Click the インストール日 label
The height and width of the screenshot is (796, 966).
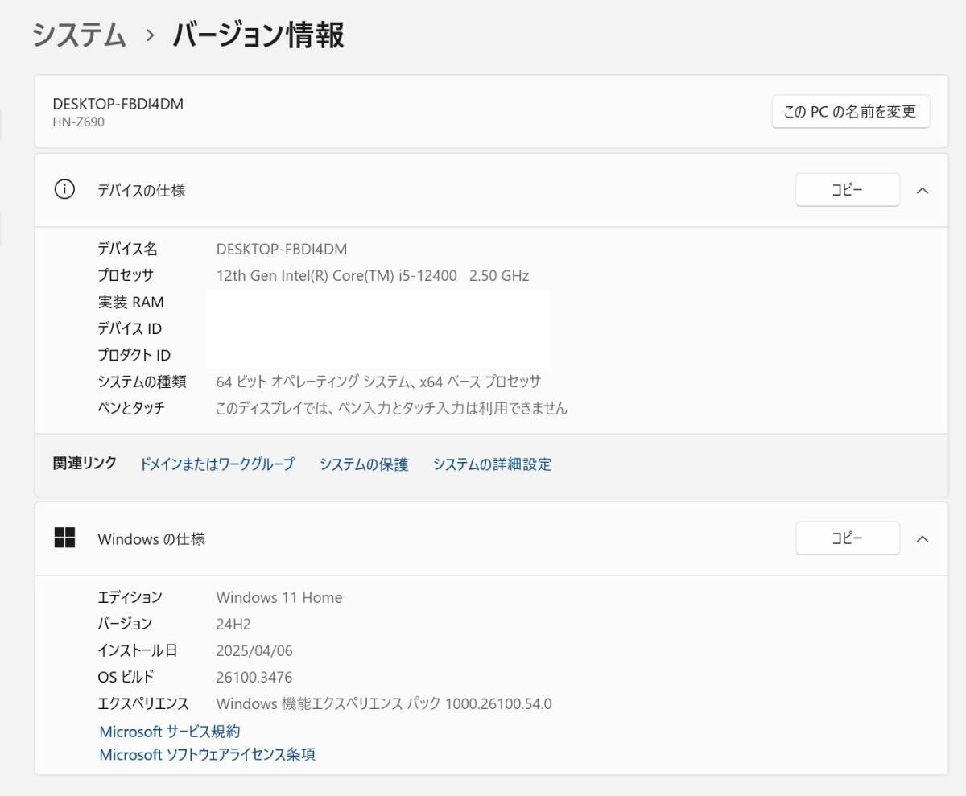tap(138, 650)
